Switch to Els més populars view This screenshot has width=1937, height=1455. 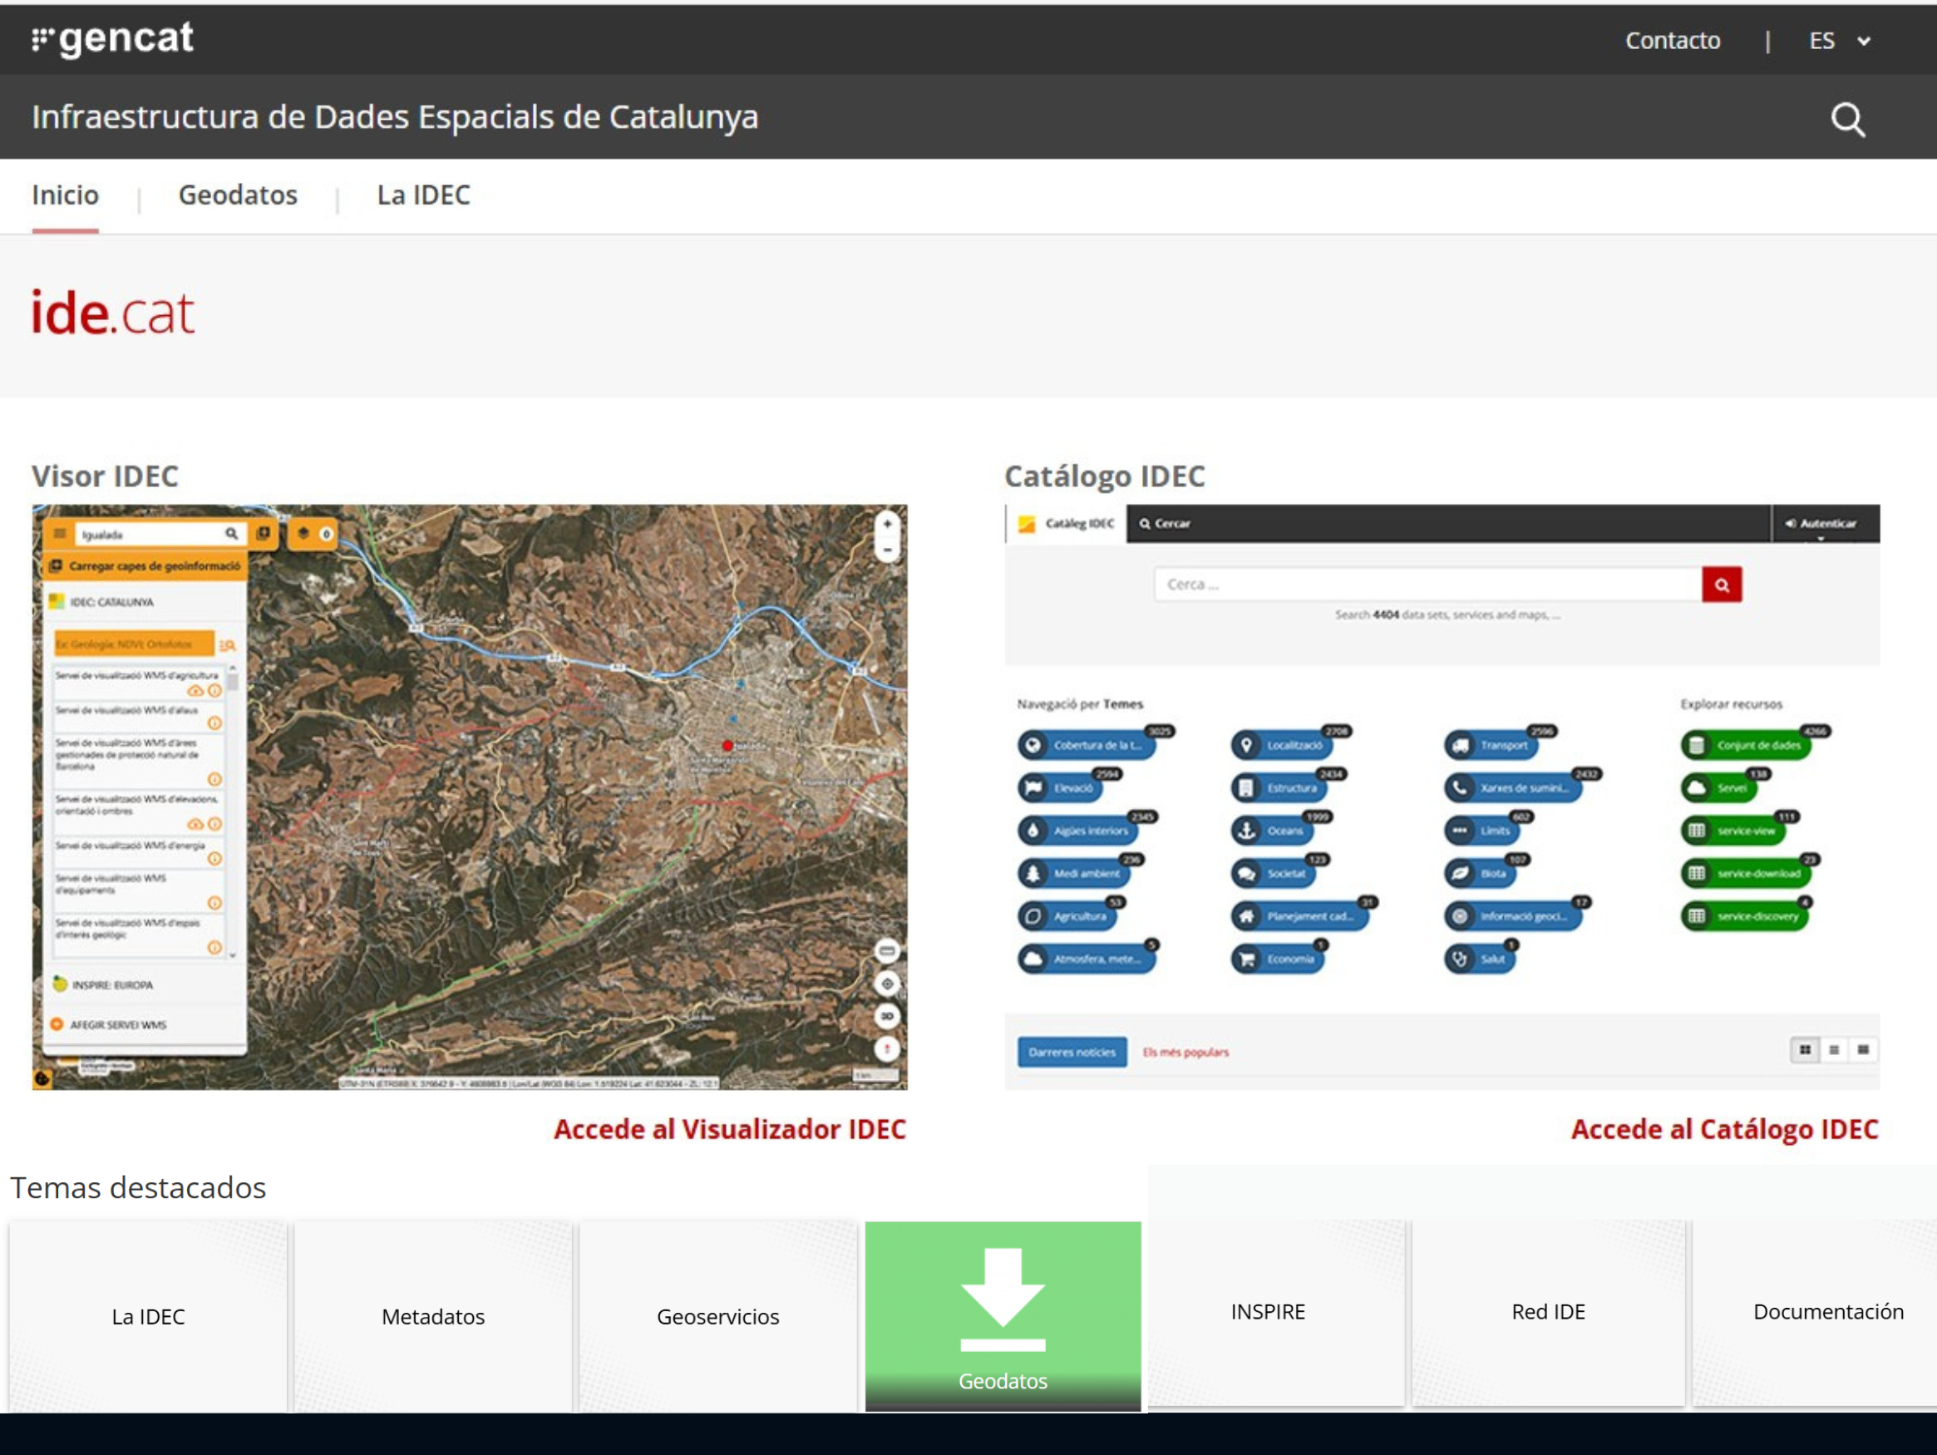[1185, 1052]
